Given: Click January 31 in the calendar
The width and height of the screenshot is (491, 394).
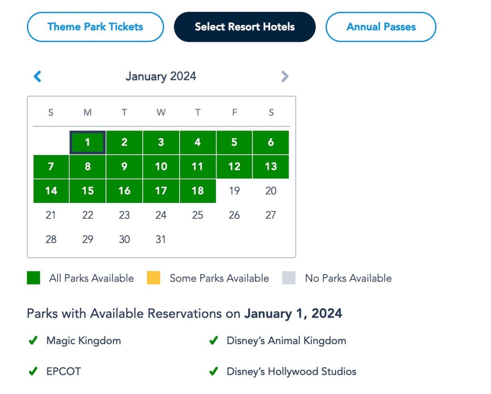Looking at the screenshot, I should 161,239.
